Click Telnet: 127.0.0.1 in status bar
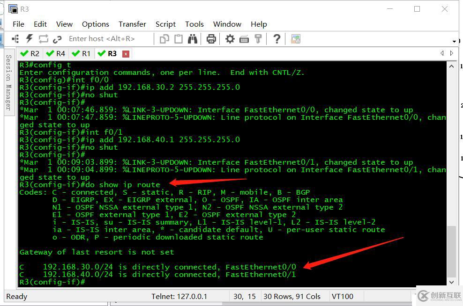 pos(179,297)
